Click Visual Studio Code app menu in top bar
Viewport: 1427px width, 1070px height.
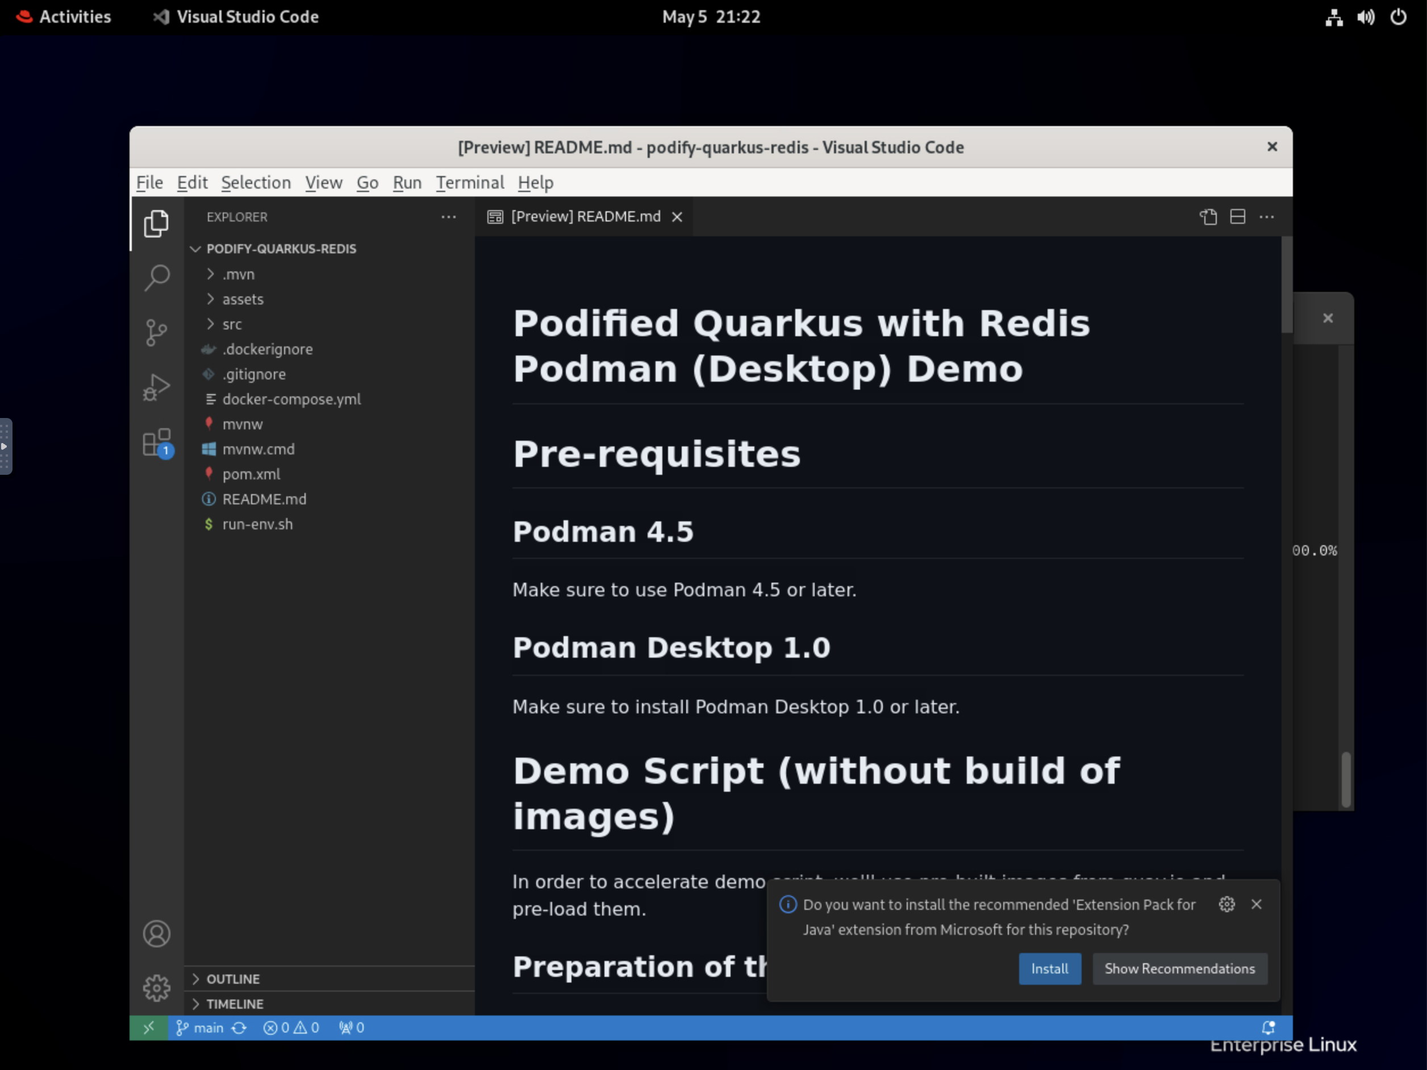pos(236,17)
